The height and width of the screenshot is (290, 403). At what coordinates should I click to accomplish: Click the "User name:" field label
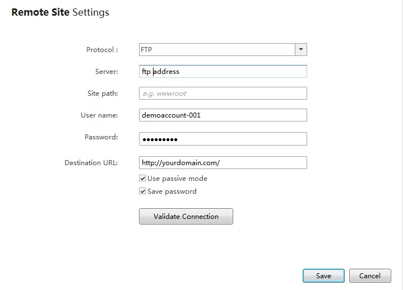pyautogui.click(x=99, y=115)
